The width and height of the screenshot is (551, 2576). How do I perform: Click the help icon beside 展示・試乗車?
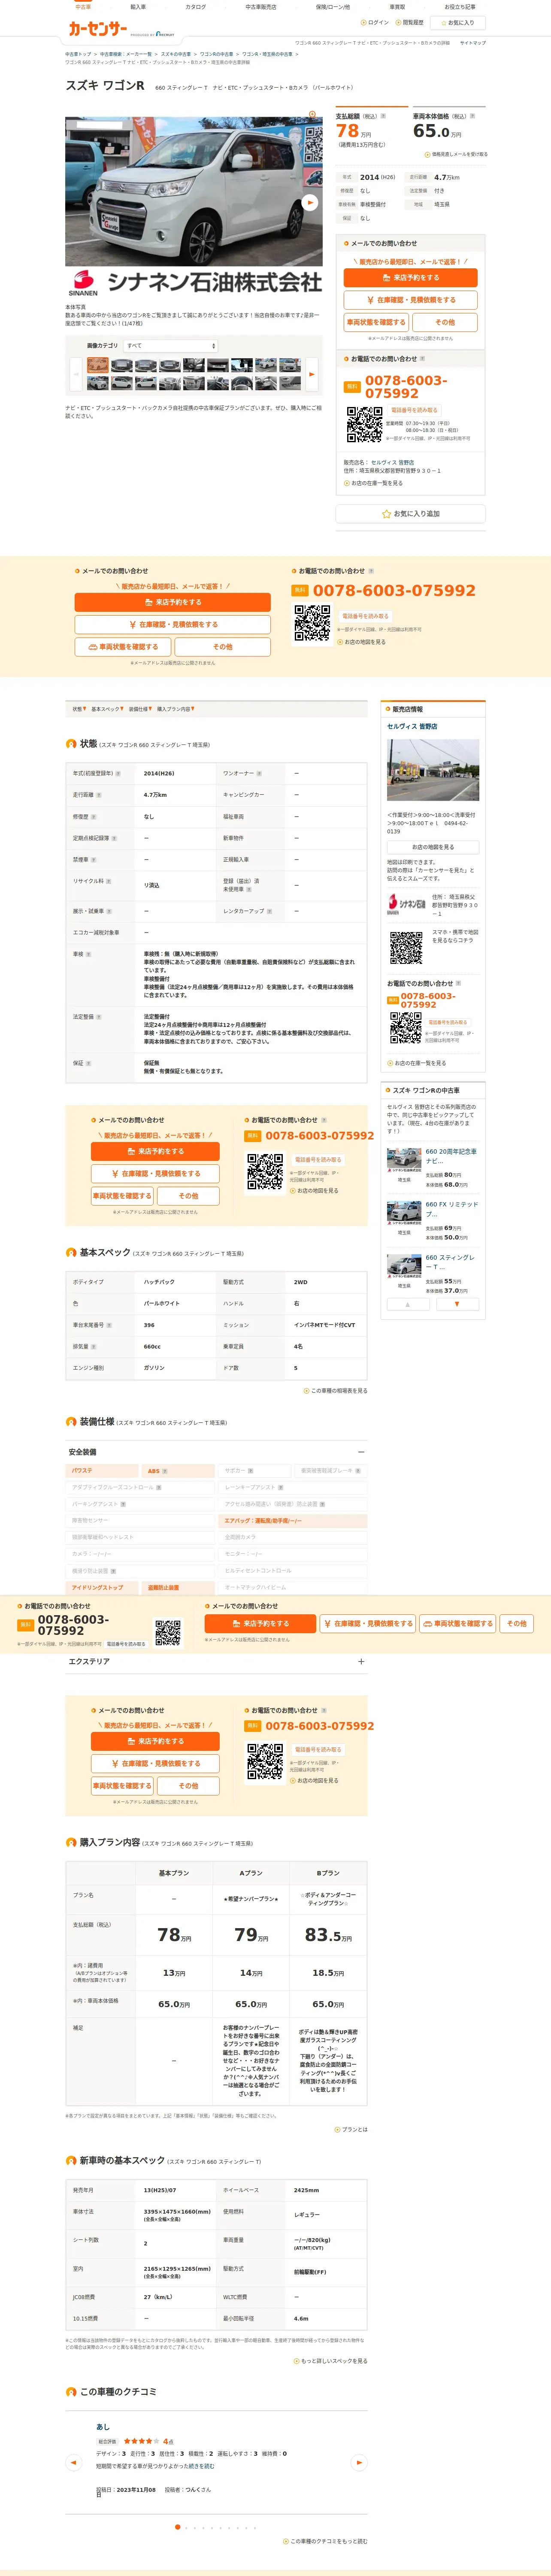click(x=109, y=911)
